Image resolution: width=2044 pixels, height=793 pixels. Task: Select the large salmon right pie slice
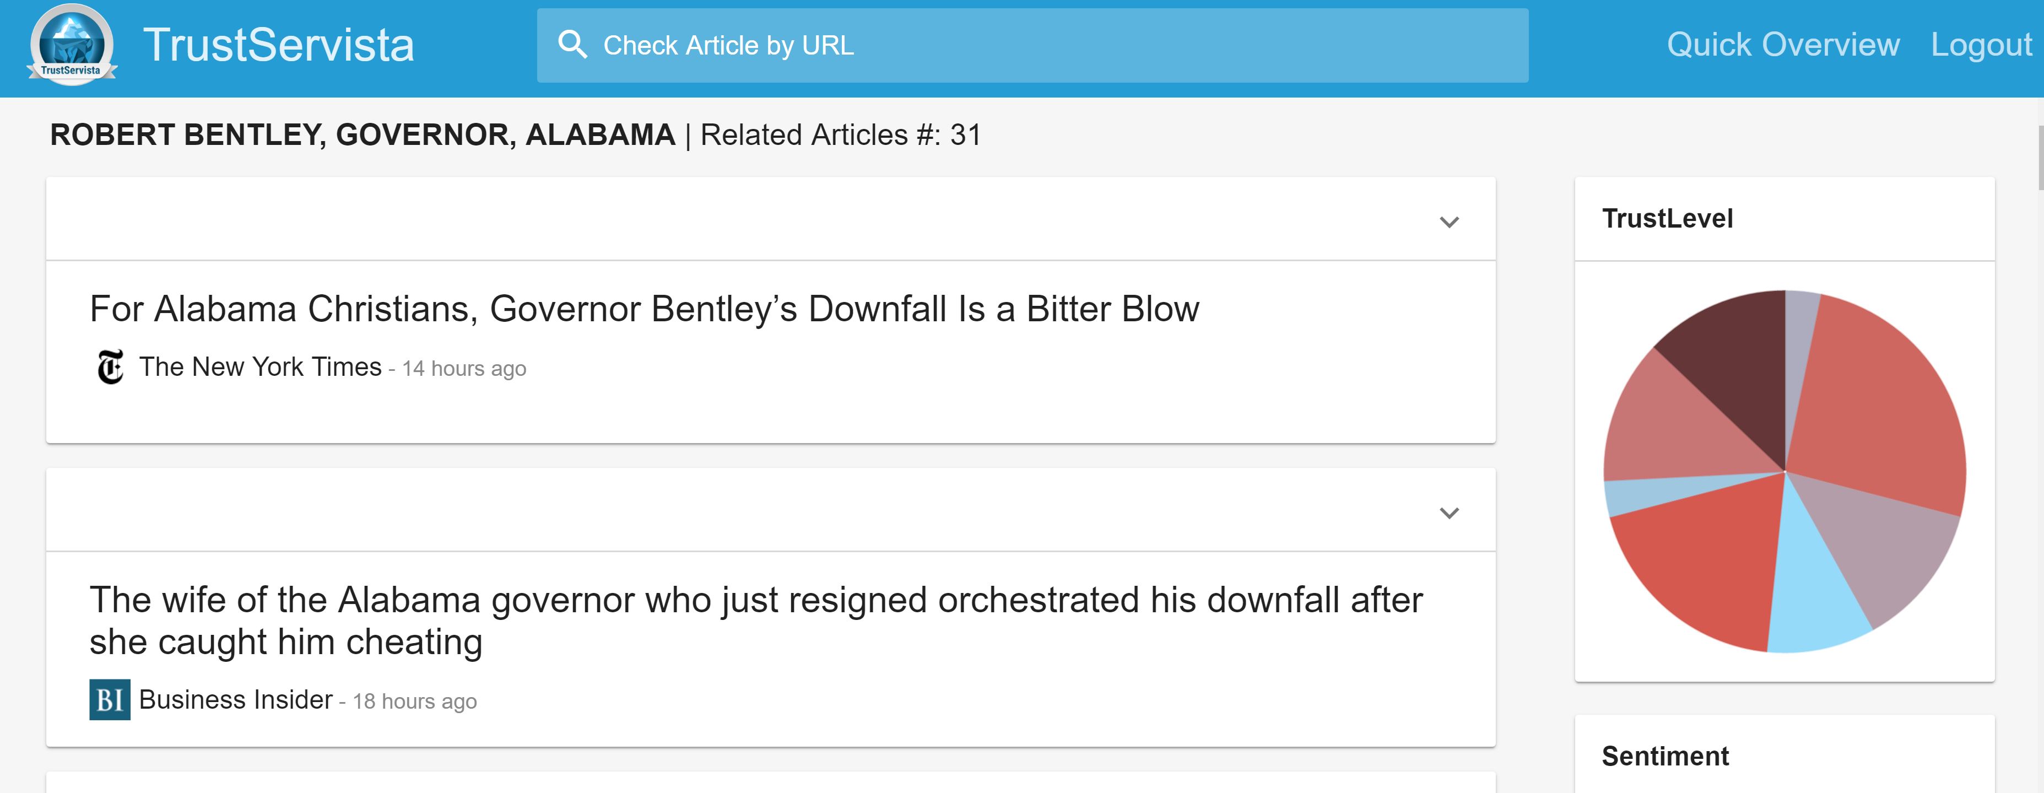click(x=1880, y=405)
